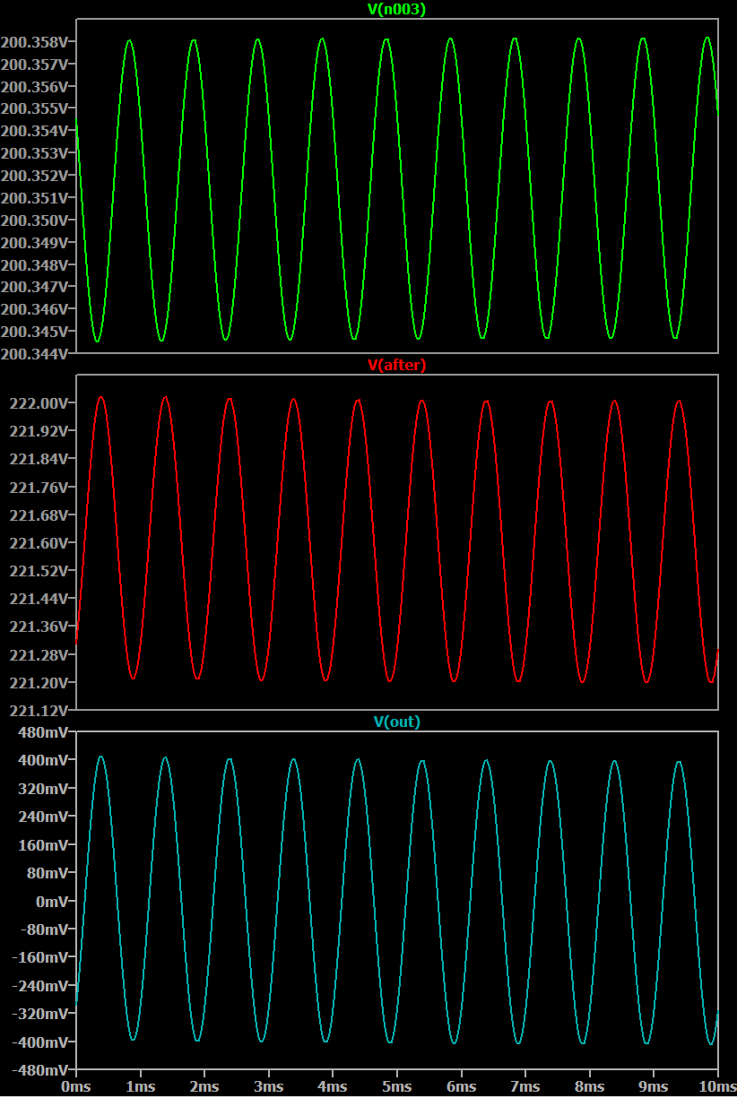Click the 200.344V axis label
Image resolution: width=737 pixels, height=1098 pixels.
[36, 354]
